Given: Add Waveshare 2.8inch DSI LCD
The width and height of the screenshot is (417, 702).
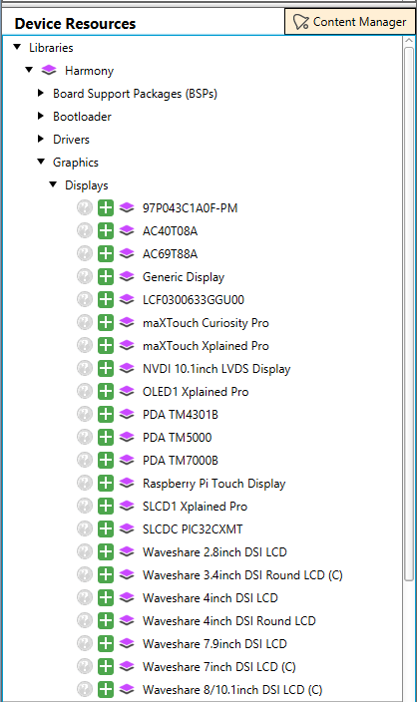Looking at the screenshot, I should [106, 551].
